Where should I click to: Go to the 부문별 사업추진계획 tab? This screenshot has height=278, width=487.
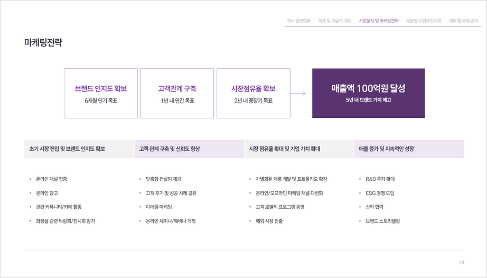tap(424, 21)
